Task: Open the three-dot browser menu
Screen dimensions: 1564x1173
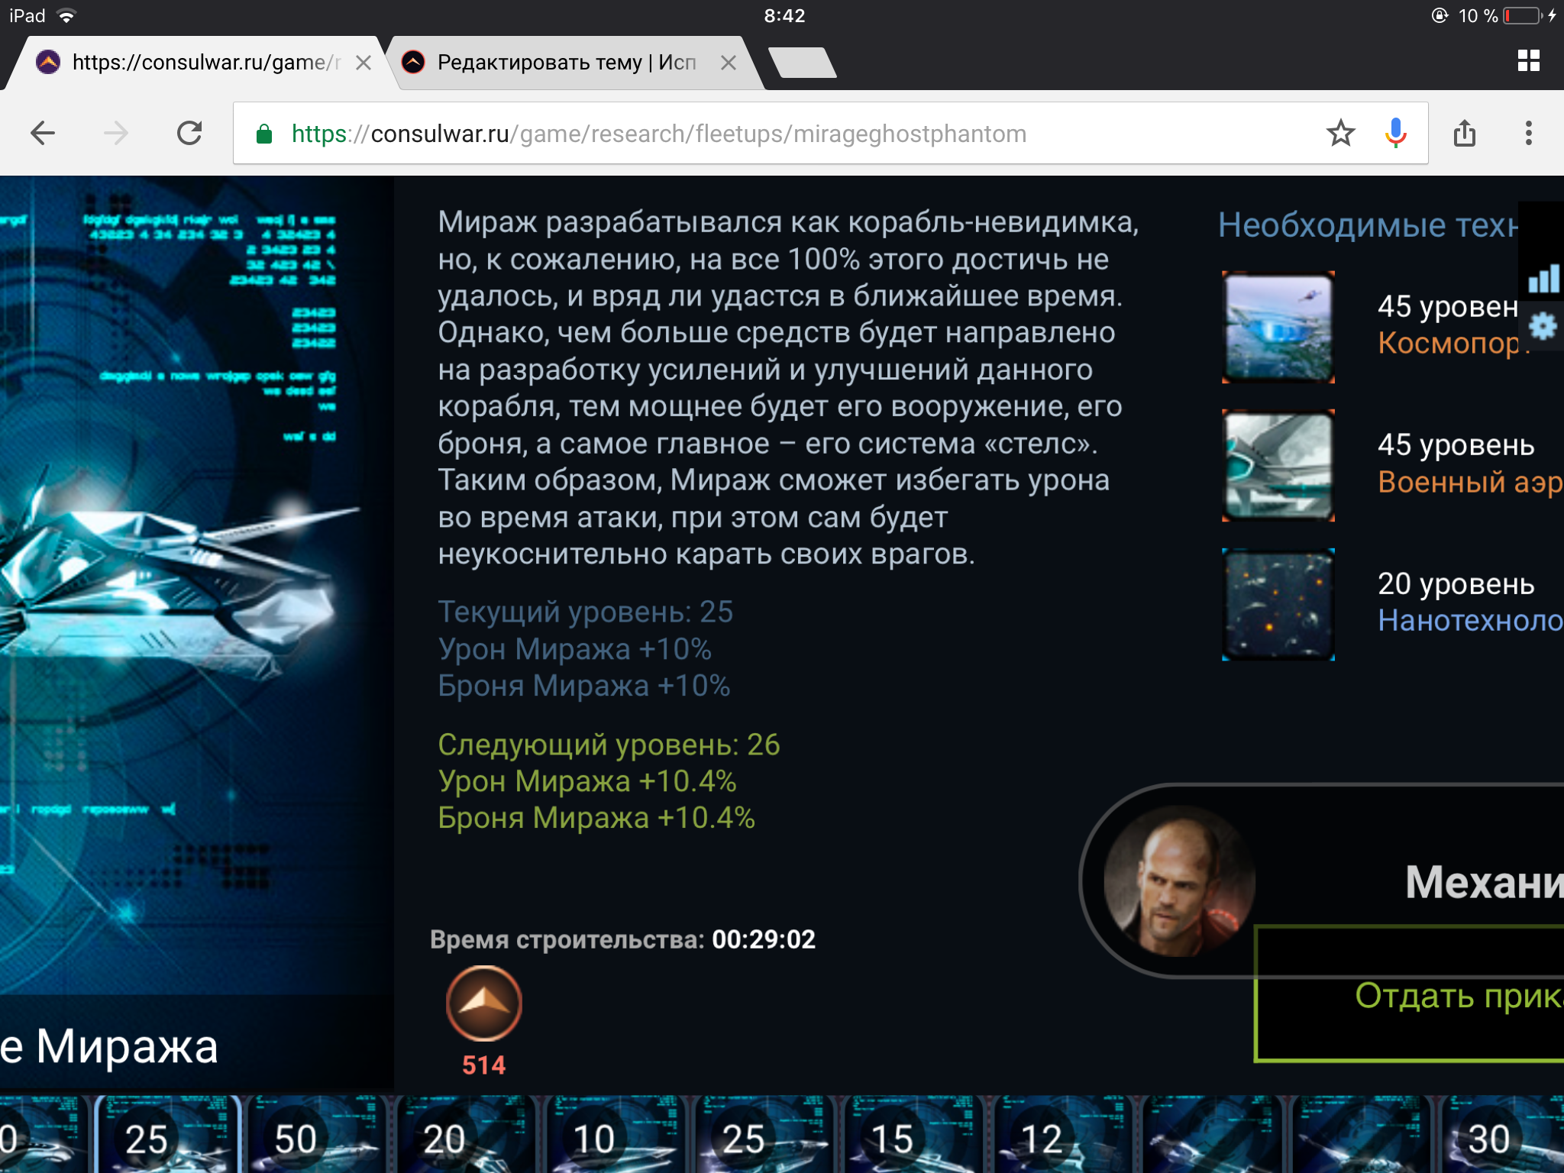Action: 1528,134
